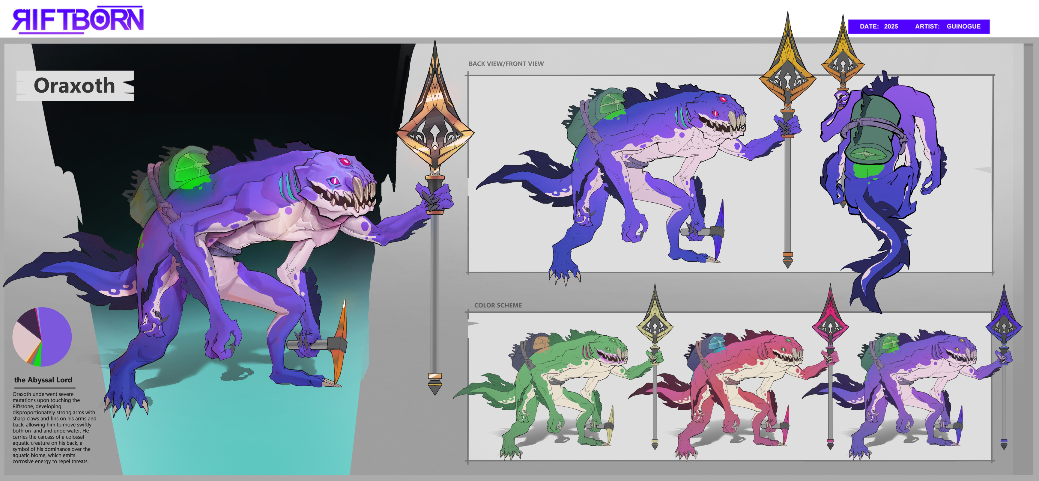1039x481 pixels.
Task: Click the COLOR SCHEME label
Action: coord(498,305)
